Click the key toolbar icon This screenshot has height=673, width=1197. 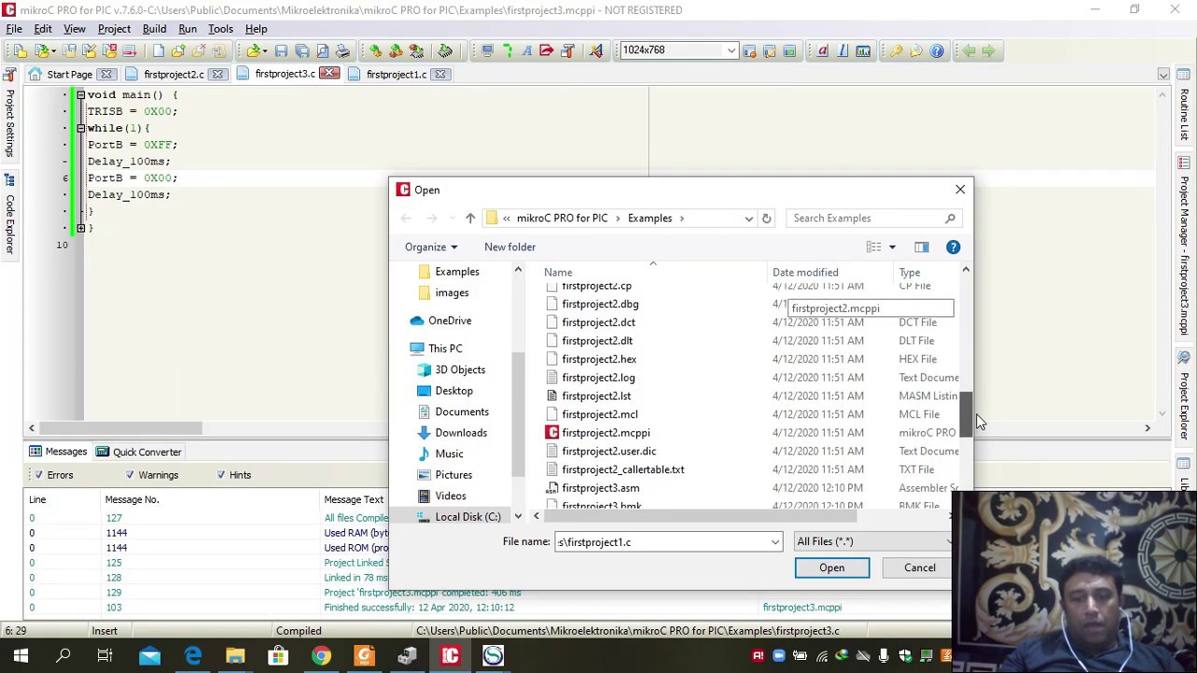click(x=896, y=50)
